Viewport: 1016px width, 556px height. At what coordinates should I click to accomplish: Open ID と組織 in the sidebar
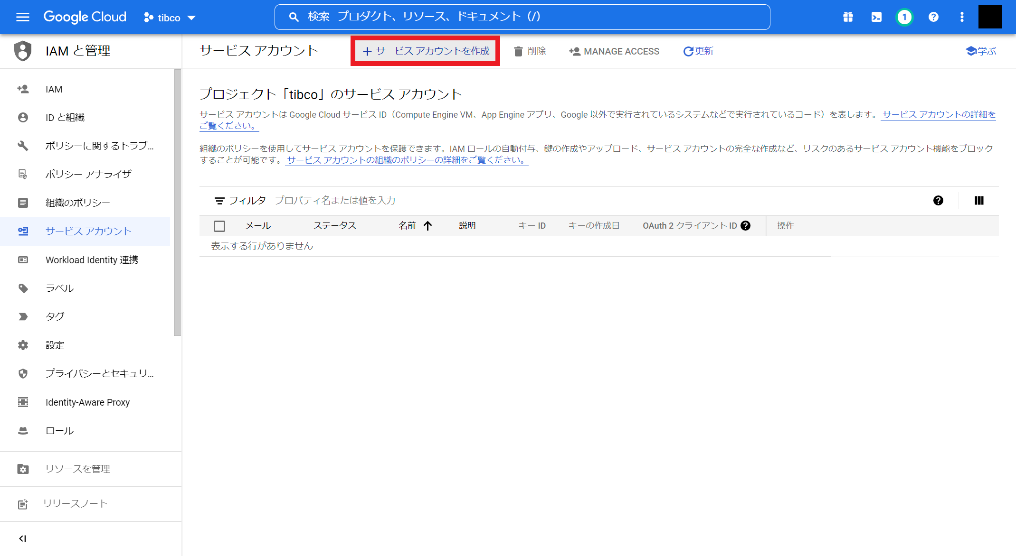(x=85, y=118)
